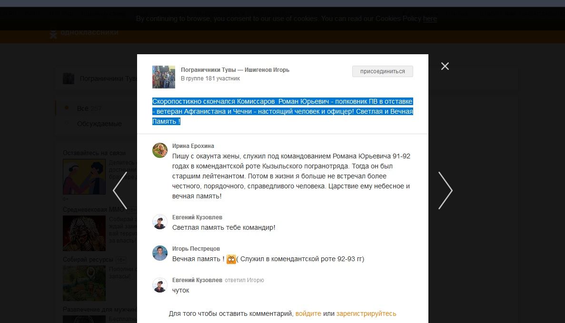Viewport: 565px width, 323px height.
Task: Open Пограничники Тувы group avatar
Action: tap(164, 77)
